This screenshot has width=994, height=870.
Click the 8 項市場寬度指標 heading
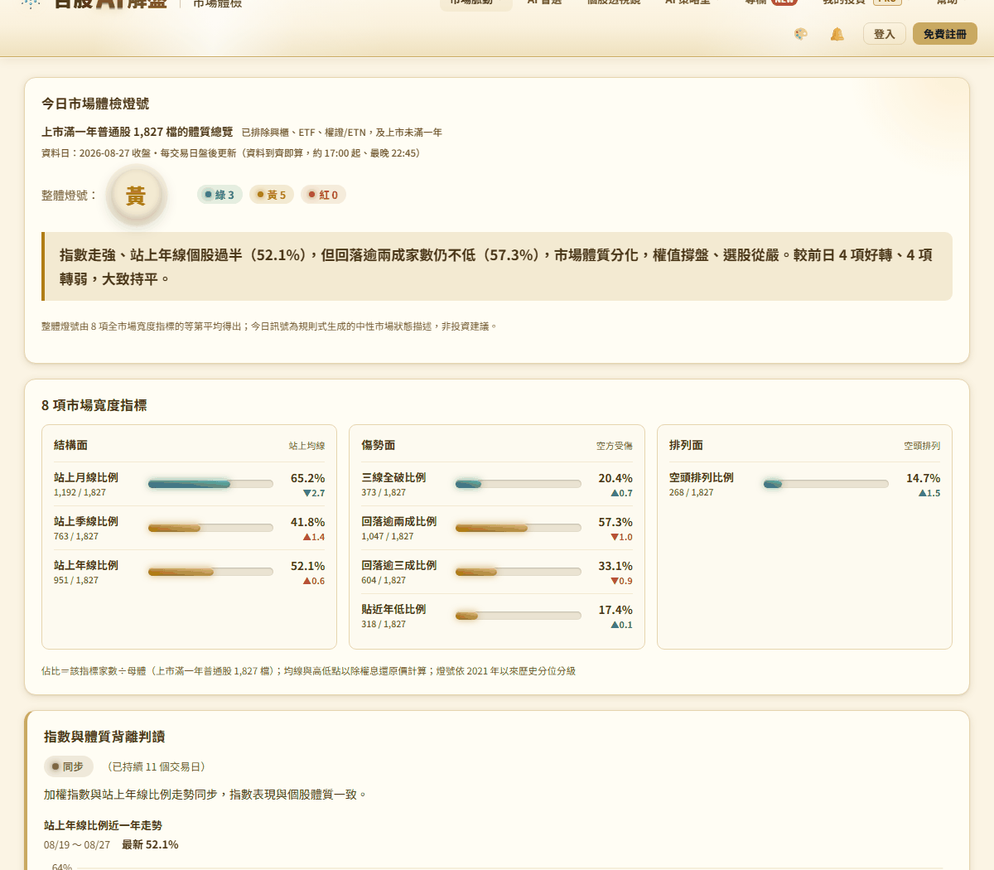point(94,405)
